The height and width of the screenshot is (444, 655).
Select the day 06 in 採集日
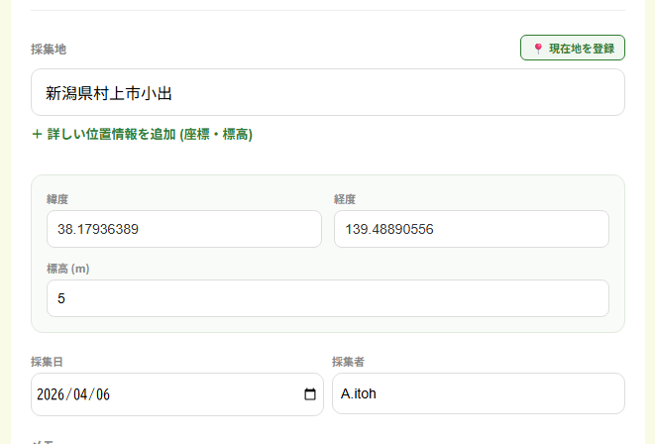tap(101, 394)
